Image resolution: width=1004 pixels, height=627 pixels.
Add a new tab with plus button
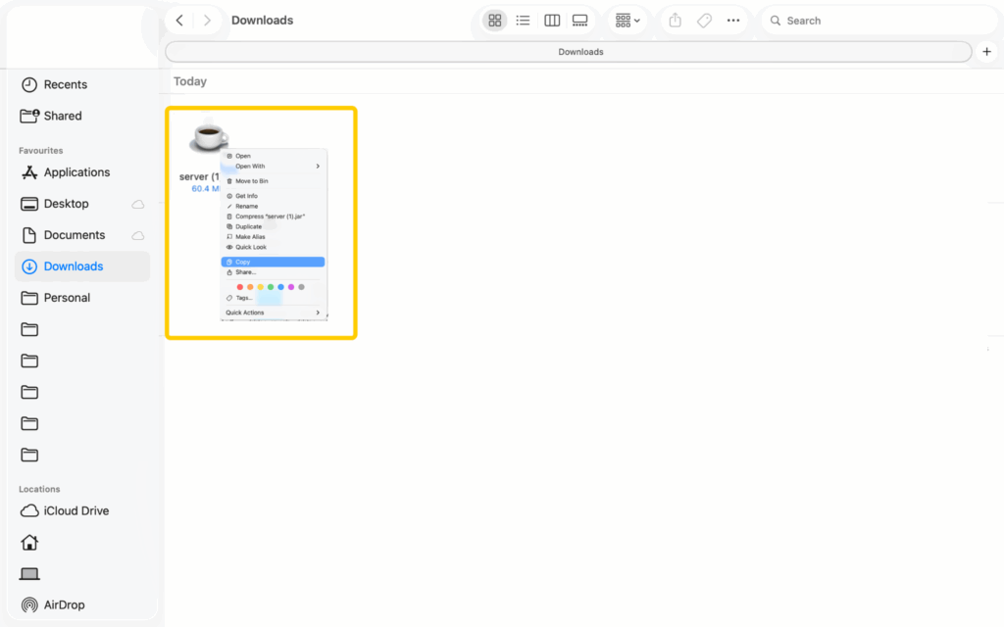[x=986, y=52]
